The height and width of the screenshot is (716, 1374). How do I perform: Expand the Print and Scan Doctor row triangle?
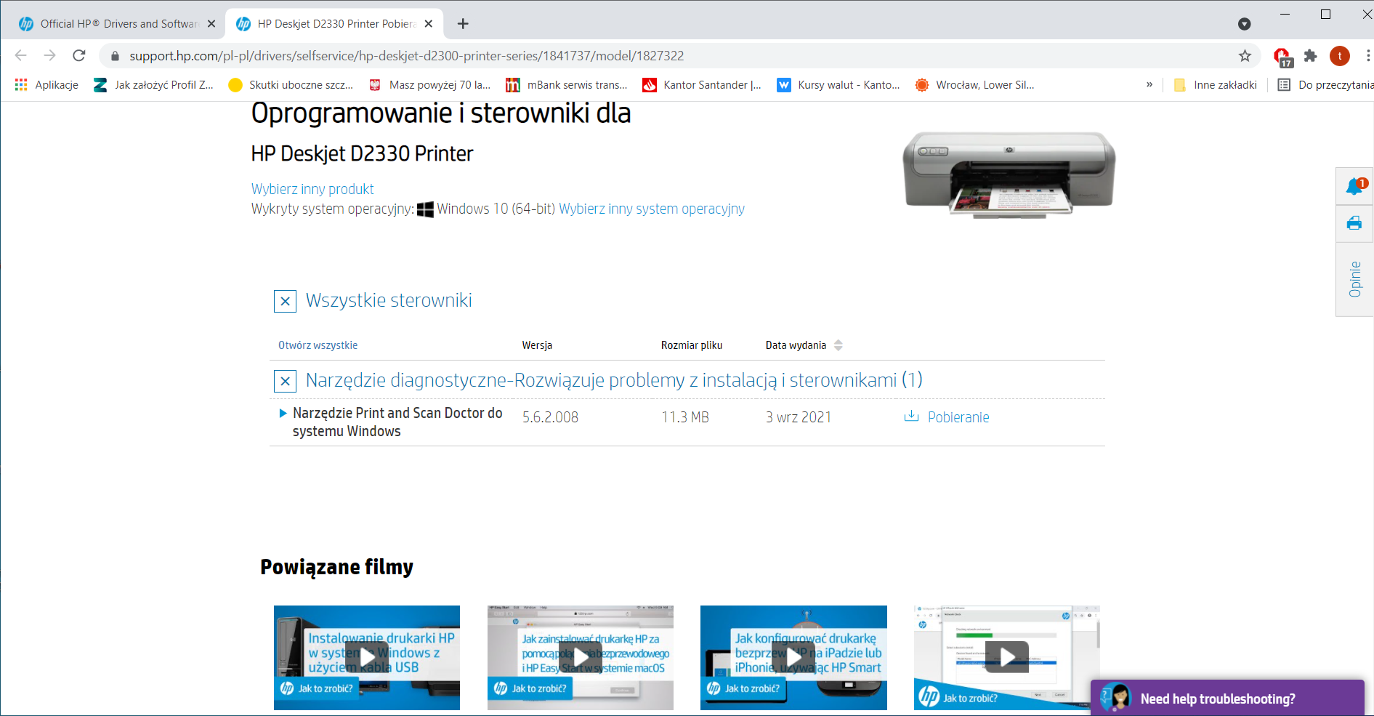(283, 413)
